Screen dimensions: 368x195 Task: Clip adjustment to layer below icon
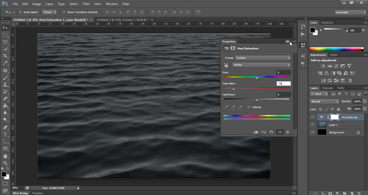(x=255, y=132)
